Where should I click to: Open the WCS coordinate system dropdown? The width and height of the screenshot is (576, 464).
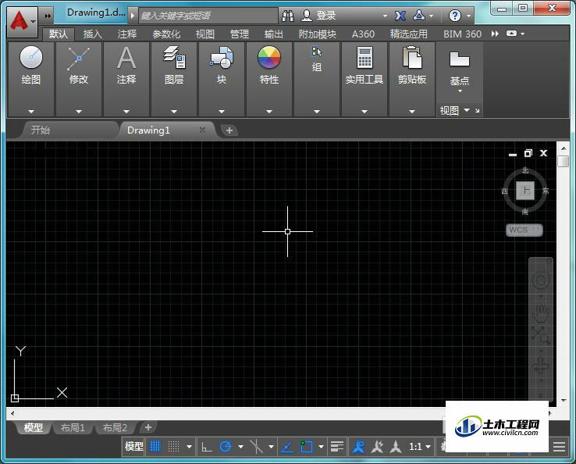point(524,230)
